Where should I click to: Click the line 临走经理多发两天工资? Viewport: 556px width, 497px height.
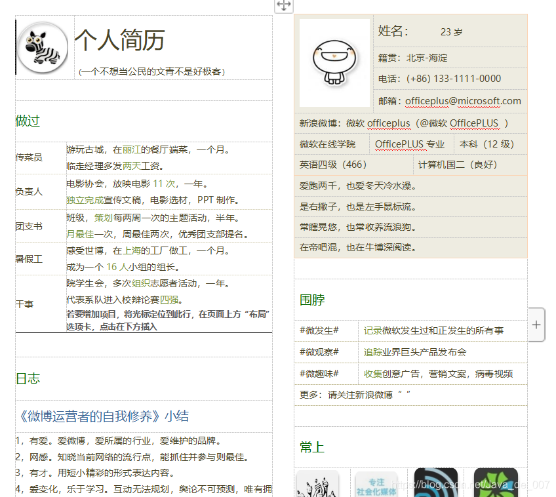(115, 166)
